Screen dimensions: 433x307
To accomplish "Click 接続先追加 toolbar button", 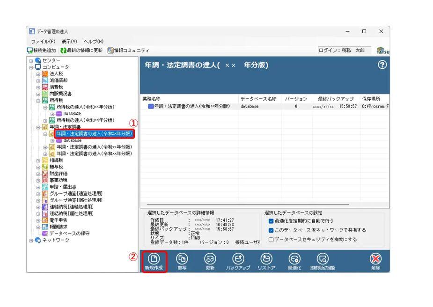I will click(41, 51).
